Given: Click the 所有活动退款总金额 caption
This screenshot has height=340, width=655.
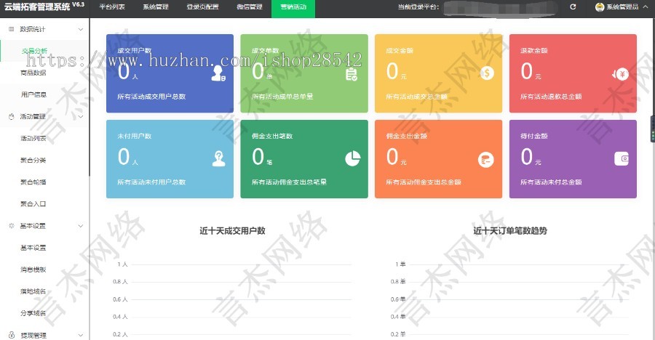Looking at the screenshot, I should click(x=551, y=97).
